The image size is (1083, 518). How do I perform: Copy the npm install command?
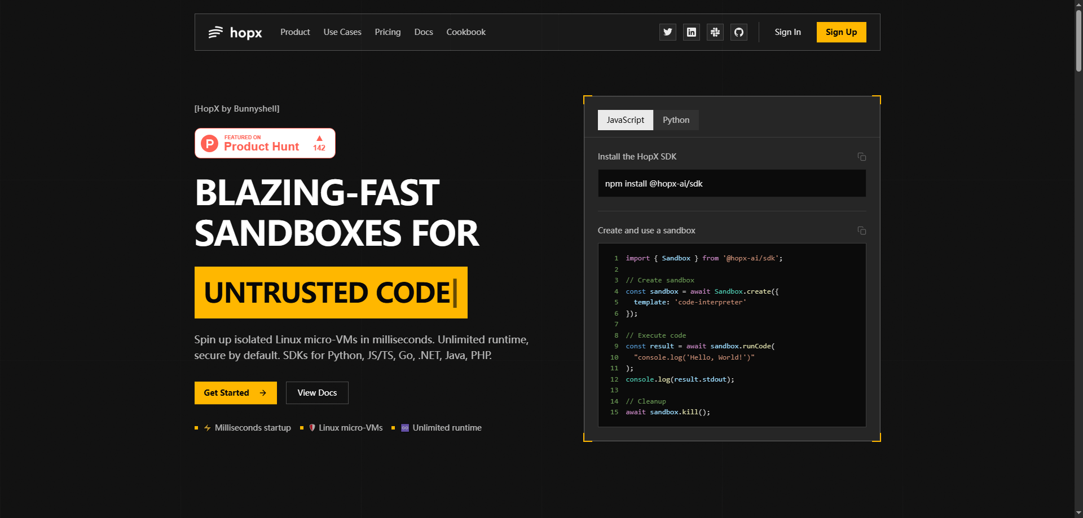click(861, 157)
